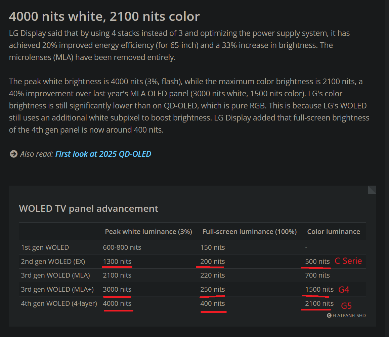Open the 'First look at 2025 QD-OLED' link
Screen dimensions: 389x337
pyautogui.click(x=103, y=154)
